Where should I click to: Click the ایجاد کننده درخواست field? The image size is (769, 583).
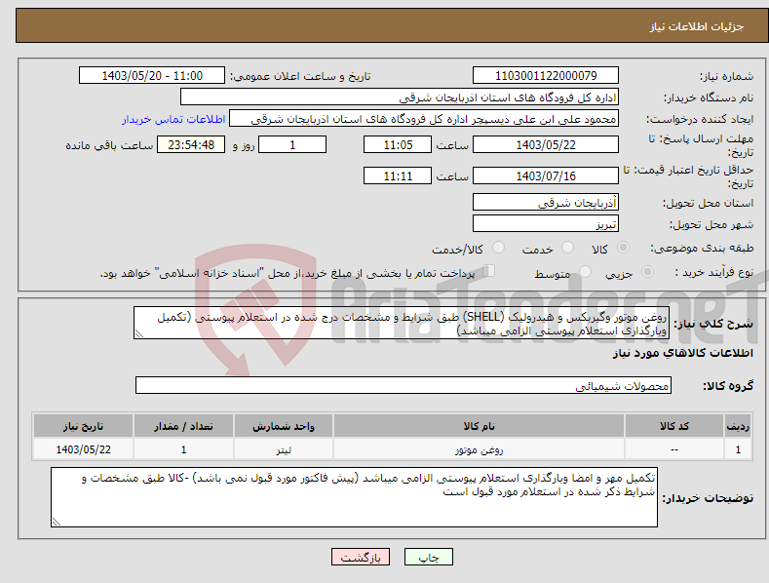pos(424,119)
